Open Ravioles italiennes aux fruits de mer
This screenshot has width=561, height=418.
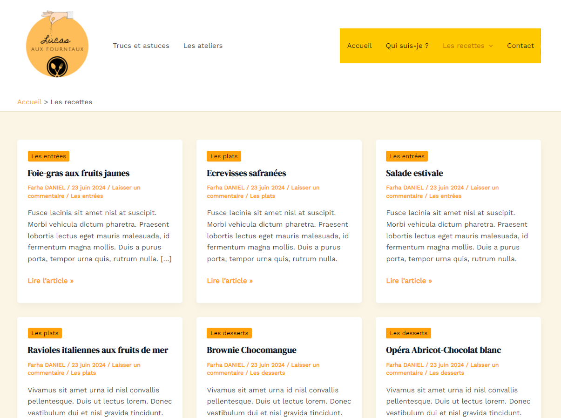[98, 350]
